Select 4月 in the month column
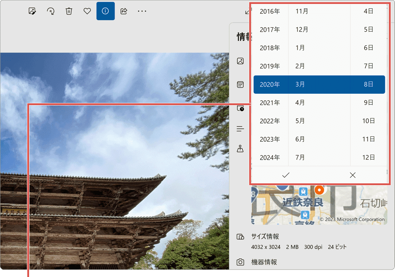 coord(300,103)
